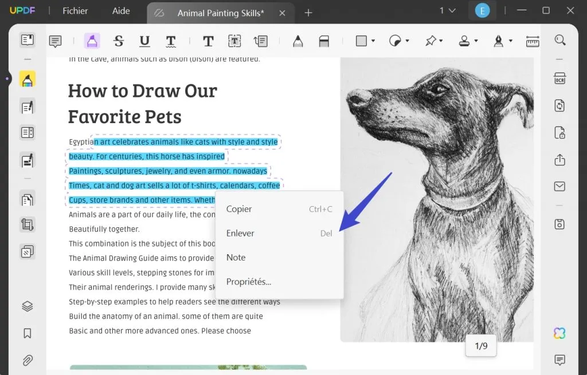Launch the OCR tool in the right sidebar
Viewport: 587px width, 375px height.
click(560, 78)
